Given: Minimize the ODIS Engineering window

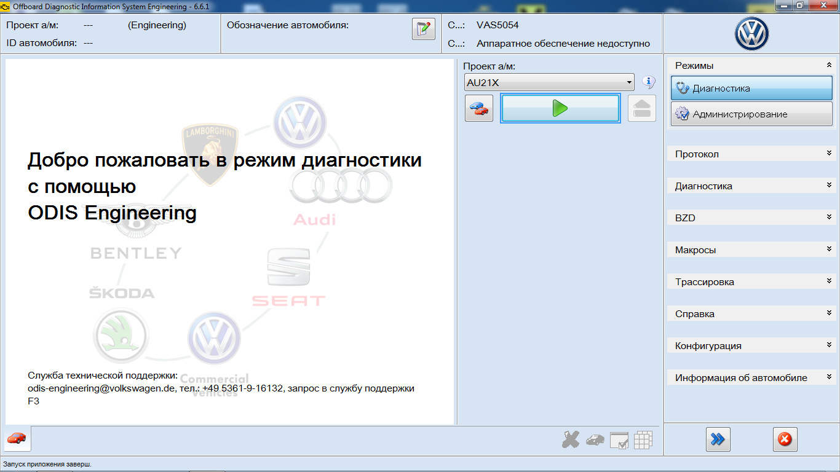Looking at the screenshot, I should 783,5.
